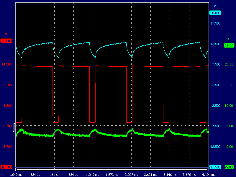Click the red channel 20.000 upper limit badge

coord(6,41)
